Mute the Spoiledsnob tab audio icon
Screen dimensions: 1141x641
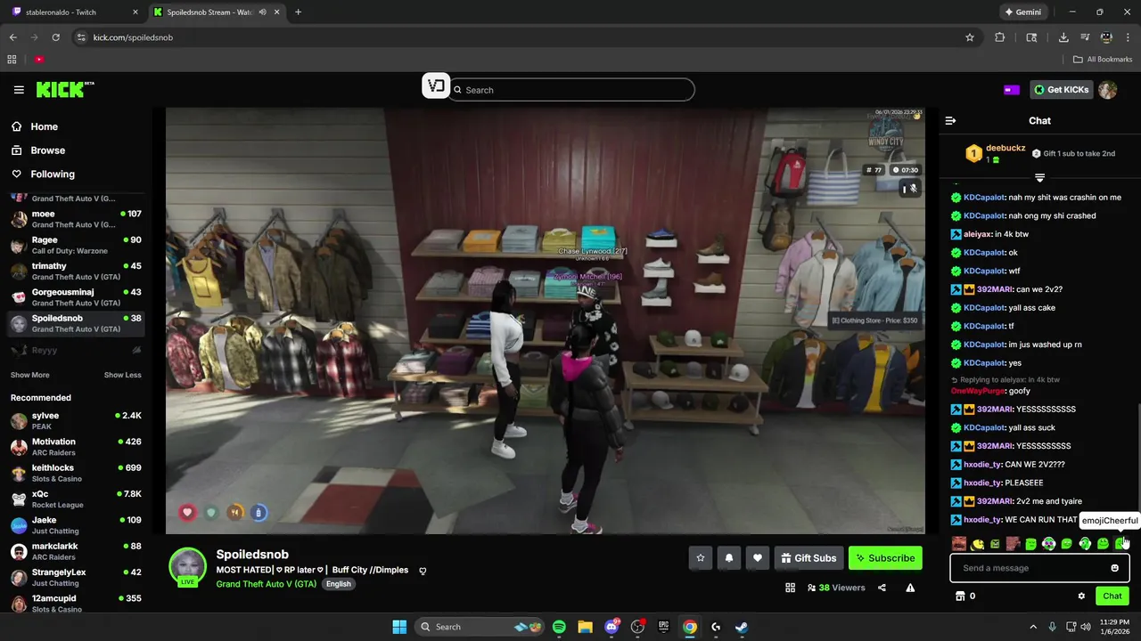coord(262,12)
